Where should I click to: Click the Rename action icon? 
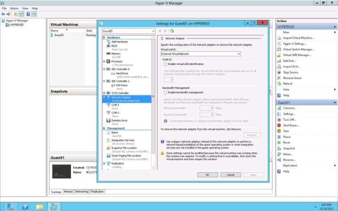pos(279,160)
